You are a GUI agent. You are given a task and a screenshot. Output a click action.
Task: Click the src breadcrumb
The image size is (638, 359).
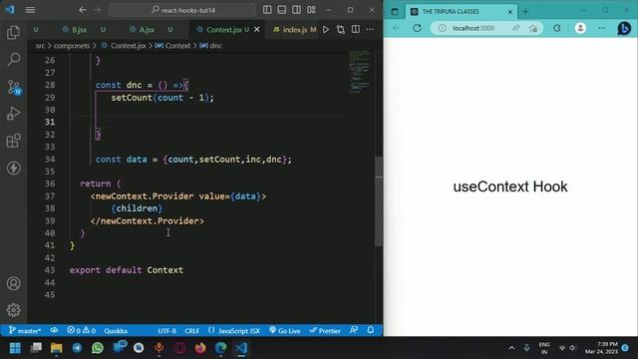(x=40, y=46)
